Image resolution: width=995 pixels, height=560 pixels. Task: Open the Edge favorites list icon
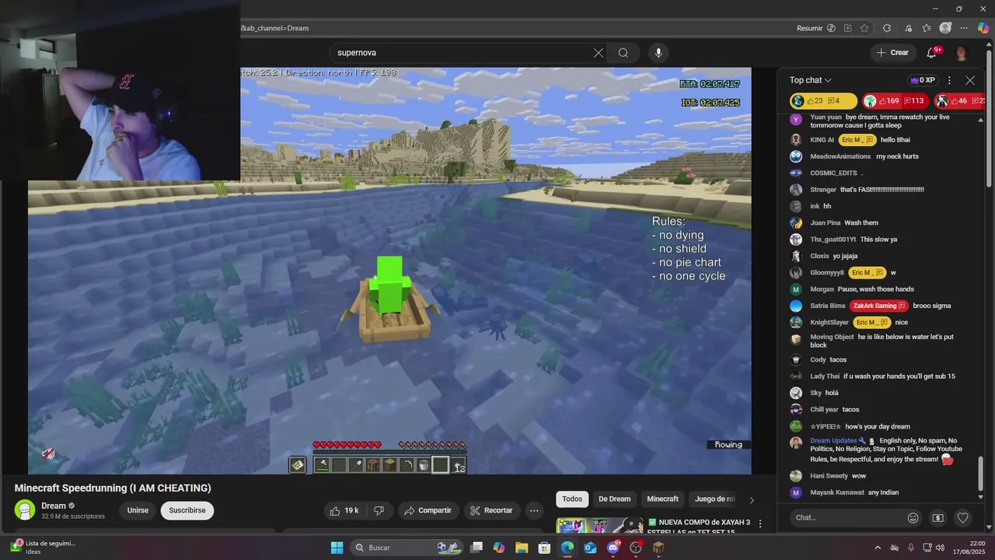pyautogui.click(x=926, y=28)
